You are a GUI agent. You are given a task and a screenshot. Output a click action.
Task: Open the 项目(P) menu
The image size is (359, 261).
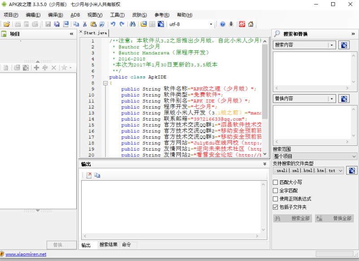point(11,15)
